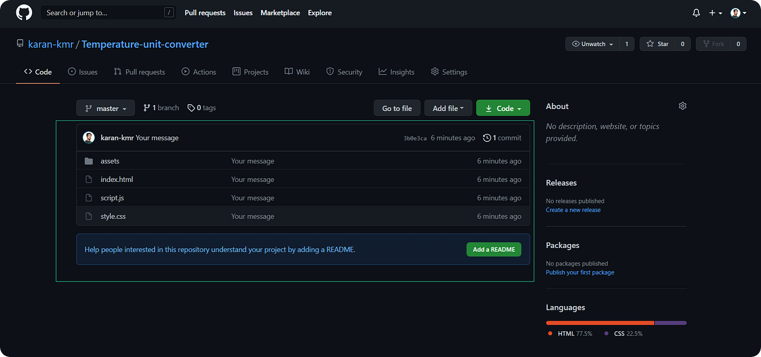Open the Projects tab
Viewport: 761px width, 357px height.
coord(251,72)
